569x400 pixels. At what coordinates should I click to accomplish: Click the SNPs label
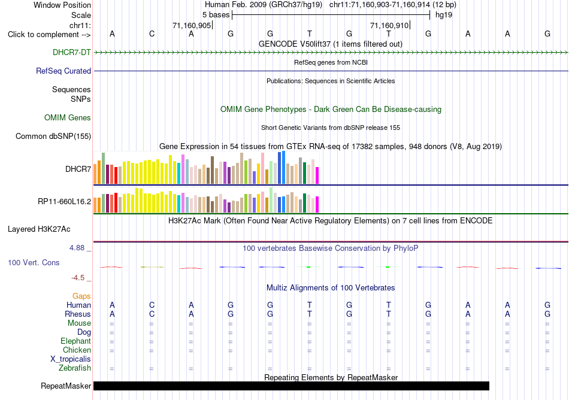coord(81,99)
